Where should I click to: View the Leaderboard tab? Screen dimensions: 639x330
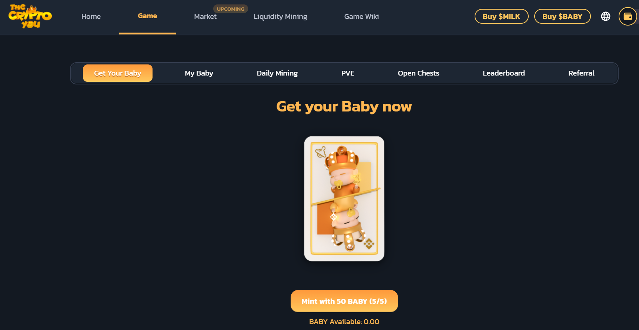(x=504, y=73)
